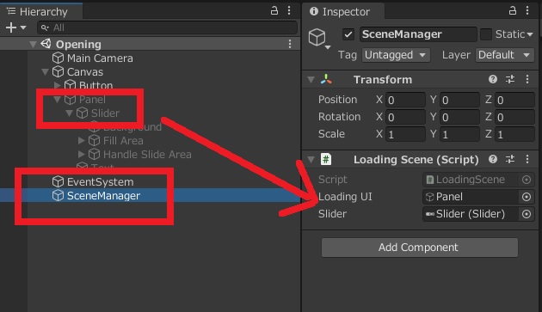Collapse the Transform component foldout
Viewport: 542px width, 312px height.
click(x=311, y=80)
